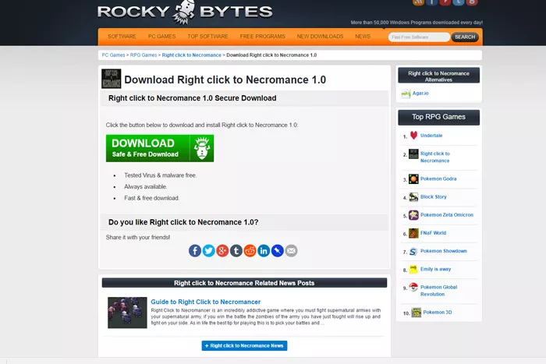This screenshot has width=546, height=364.
Task: Open the header YouTube icon
Action: [x=445, y=2]
